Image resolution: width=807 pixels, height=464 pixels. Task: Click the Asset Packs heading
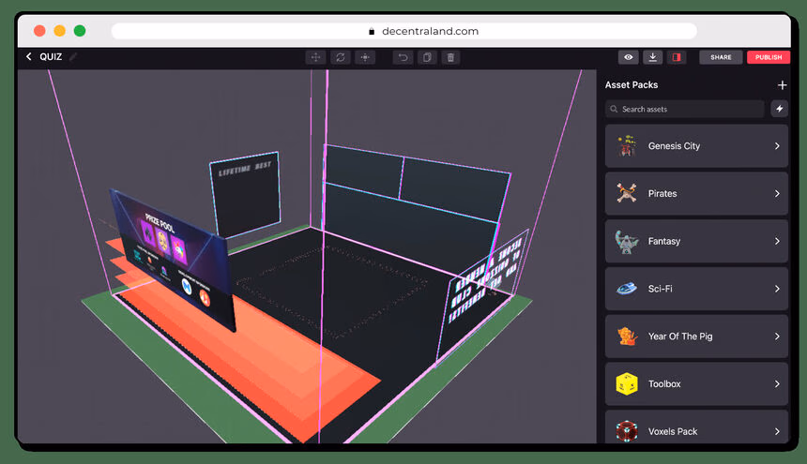[631, 84]
